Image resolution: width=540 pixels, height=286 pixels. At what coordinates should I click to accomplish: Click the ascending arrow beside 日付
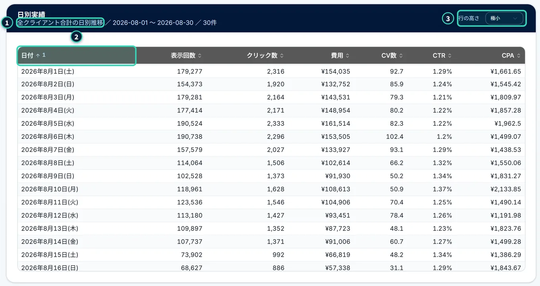(38, 56)
